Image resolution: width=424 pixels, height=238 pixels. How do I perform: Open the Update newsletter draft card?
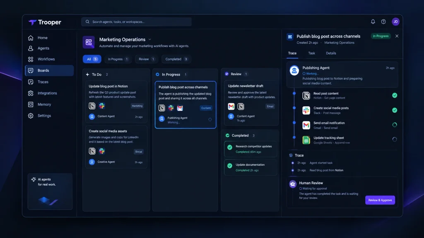click(251, 103)
